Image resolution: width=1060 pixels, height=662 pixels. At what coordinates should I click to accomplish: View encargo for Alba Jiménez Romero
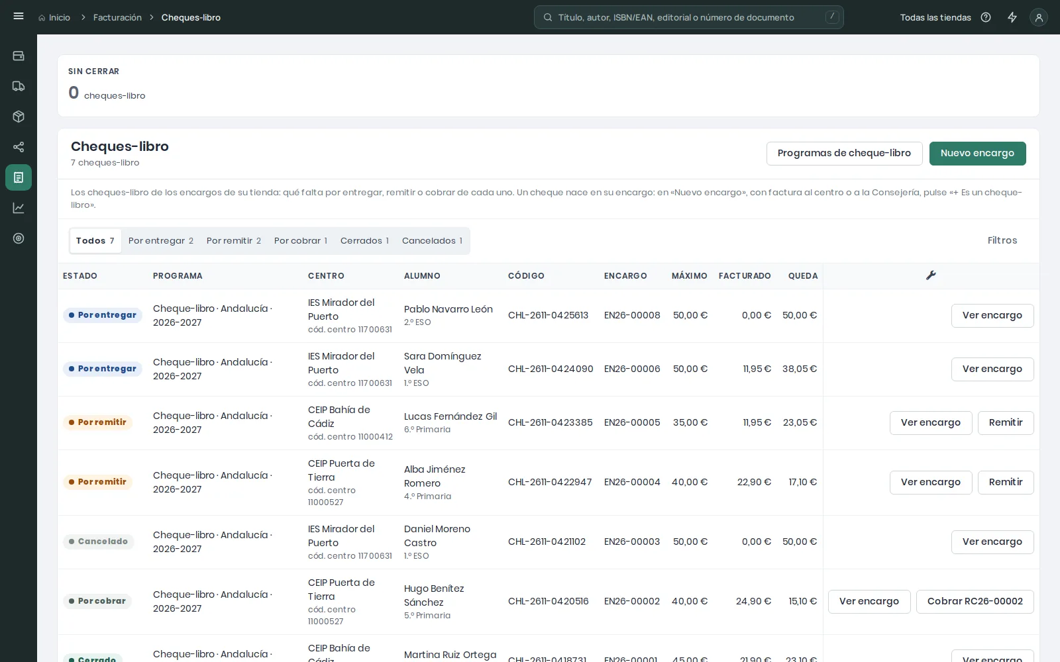click(931, 483)
